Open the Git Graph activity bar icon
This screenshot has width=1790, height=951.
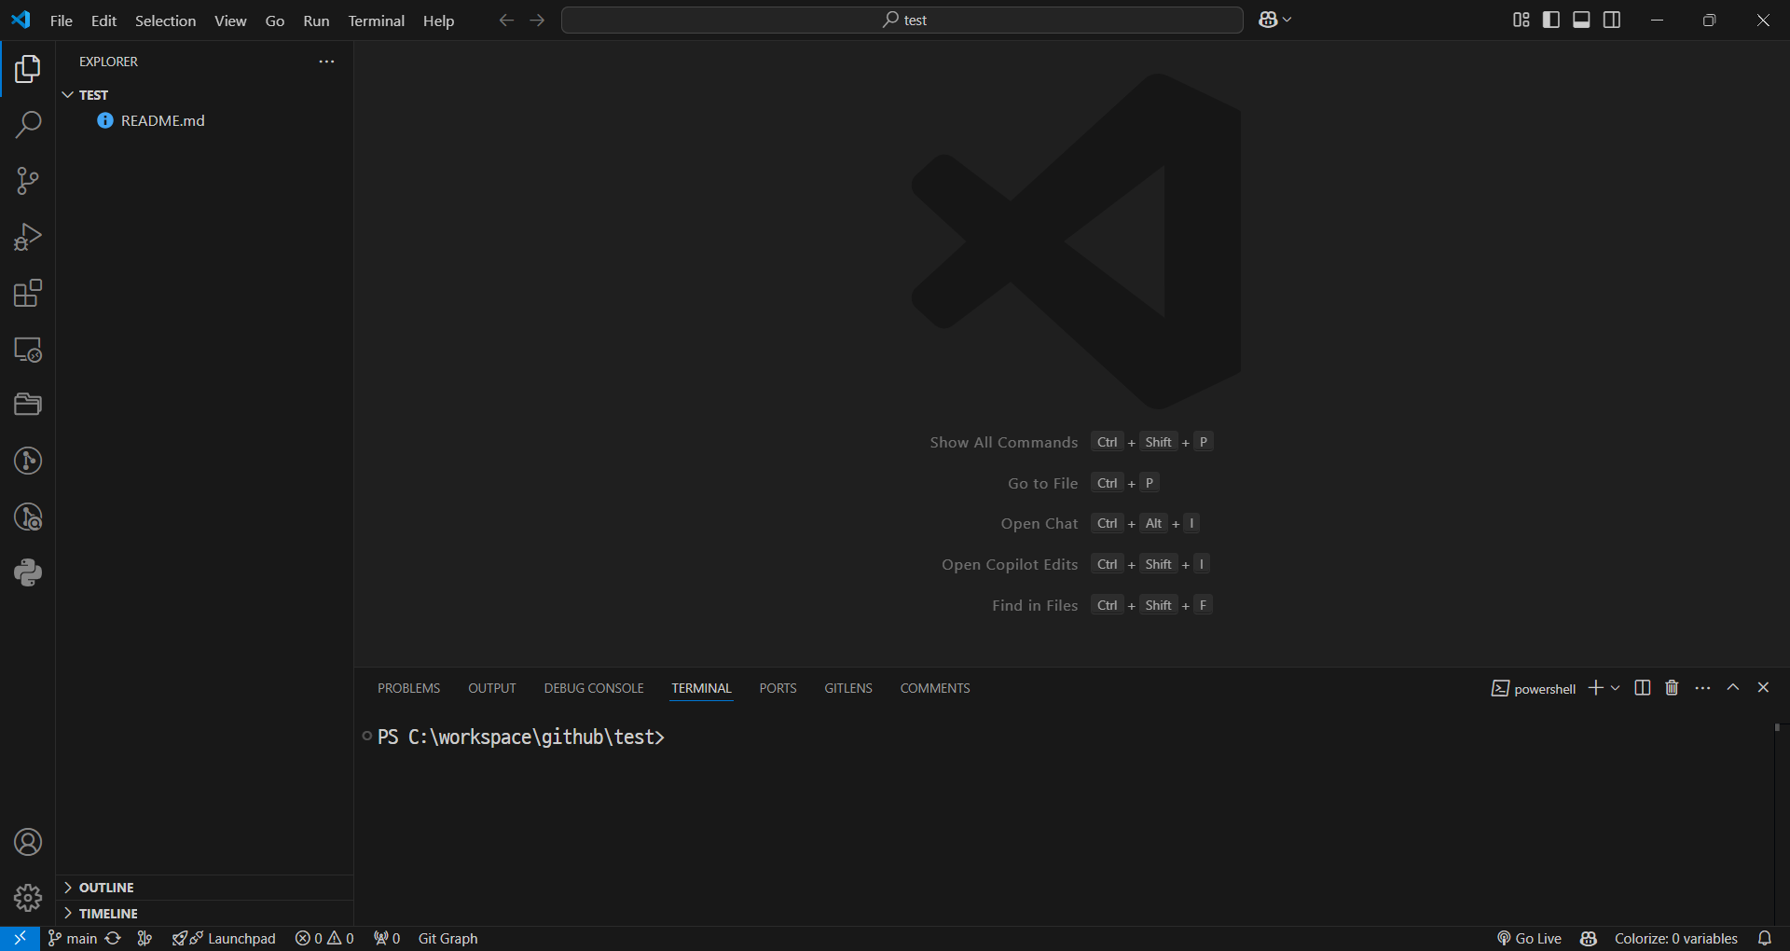[x=28, y=461]
